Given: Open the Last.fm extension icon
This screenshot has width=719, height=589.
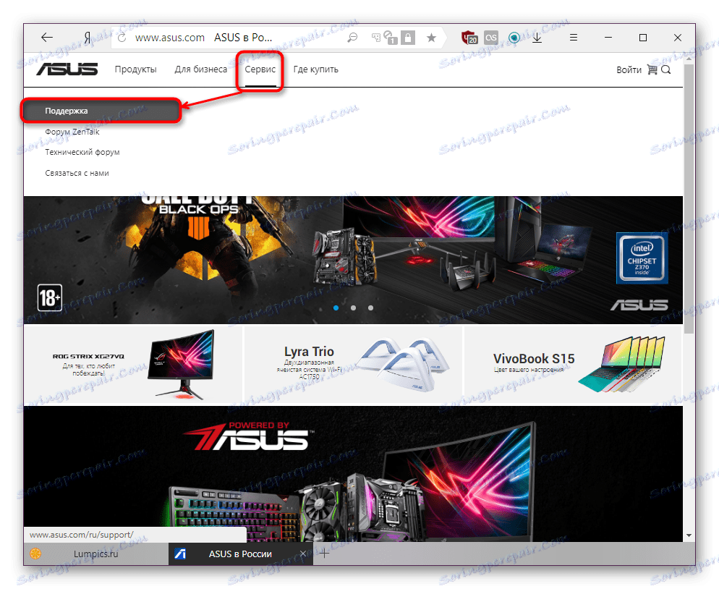Looking at the screenshot, I should tap(491, 38).
